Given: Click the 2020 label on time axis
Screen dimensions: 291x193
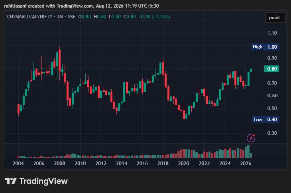Looking at the screenshot, I should [183, 163].
